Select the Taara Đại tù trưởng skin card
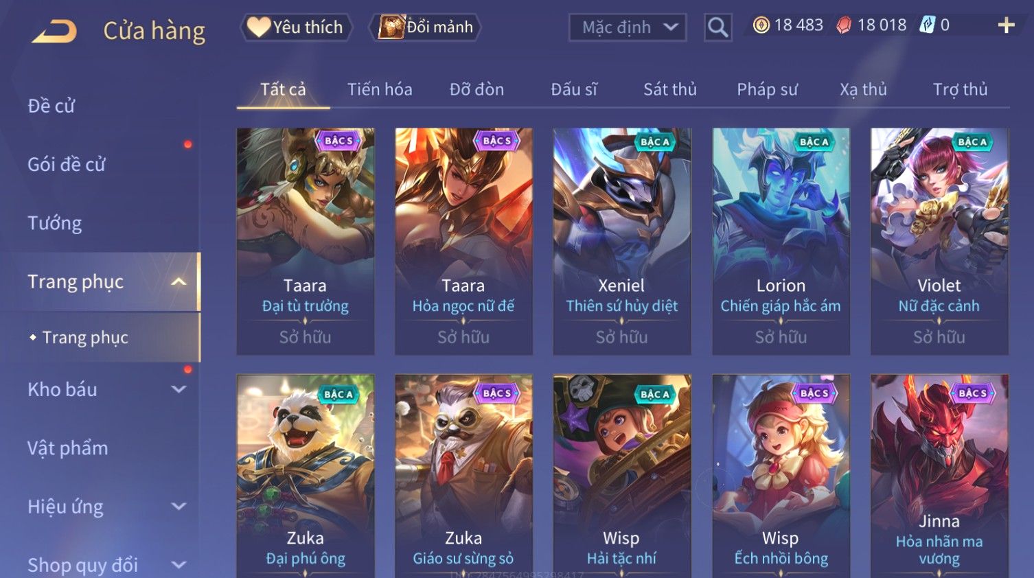Image resolution: width=1034 pixels, height=578 pixels. (306, 241)
